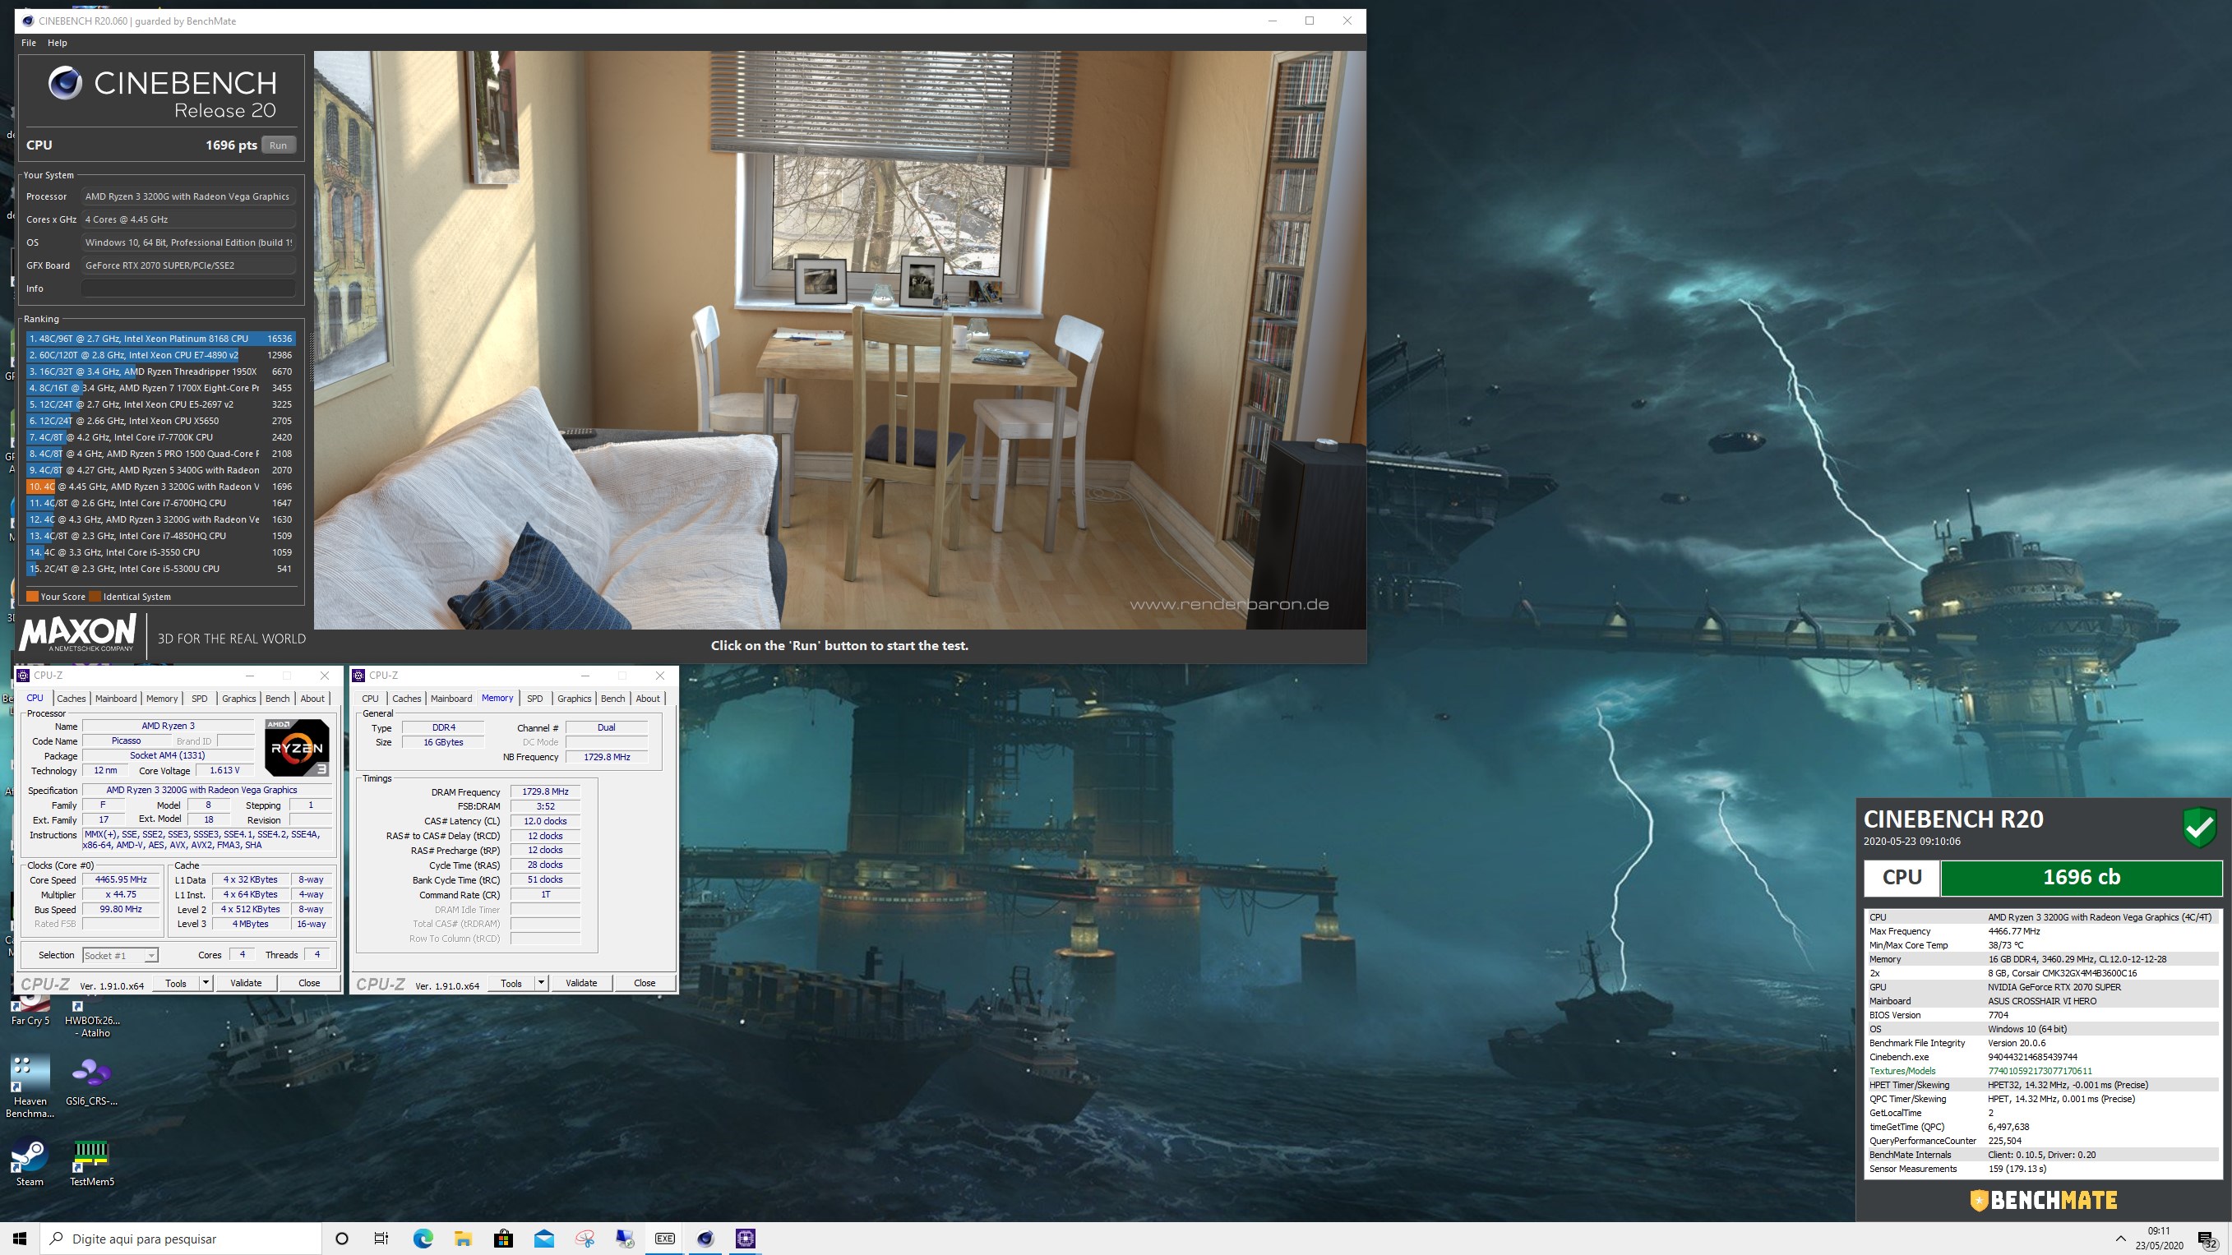
Task: Open Graphics tab in right CPU-Z window
Action: point(574,698)
